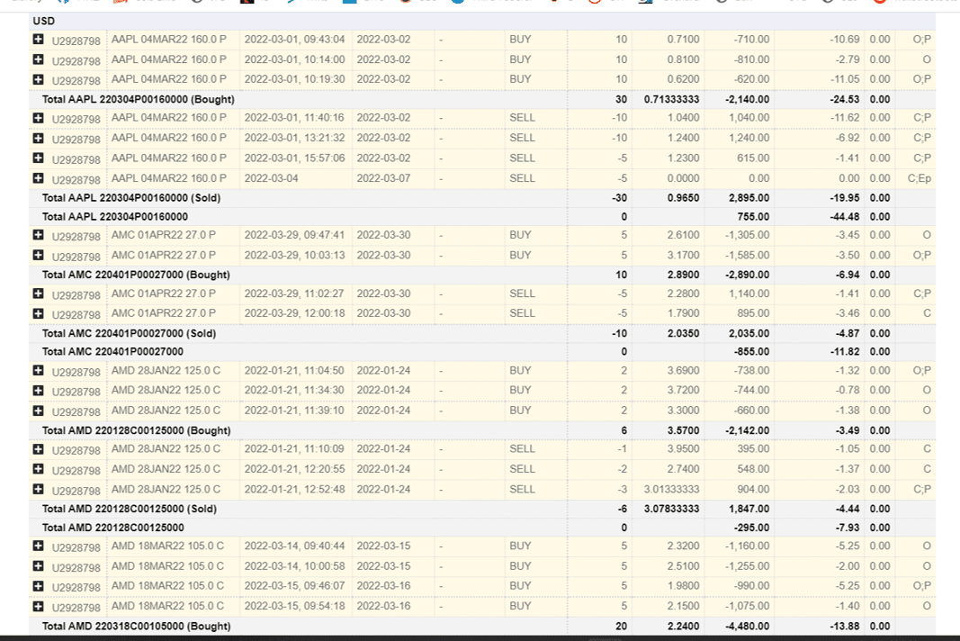Expand the AMD 28JAN22 sell at 12:52:48
The height and width of the screenshot is (641, 960).
pyautogui.click(x=38, y=489)
